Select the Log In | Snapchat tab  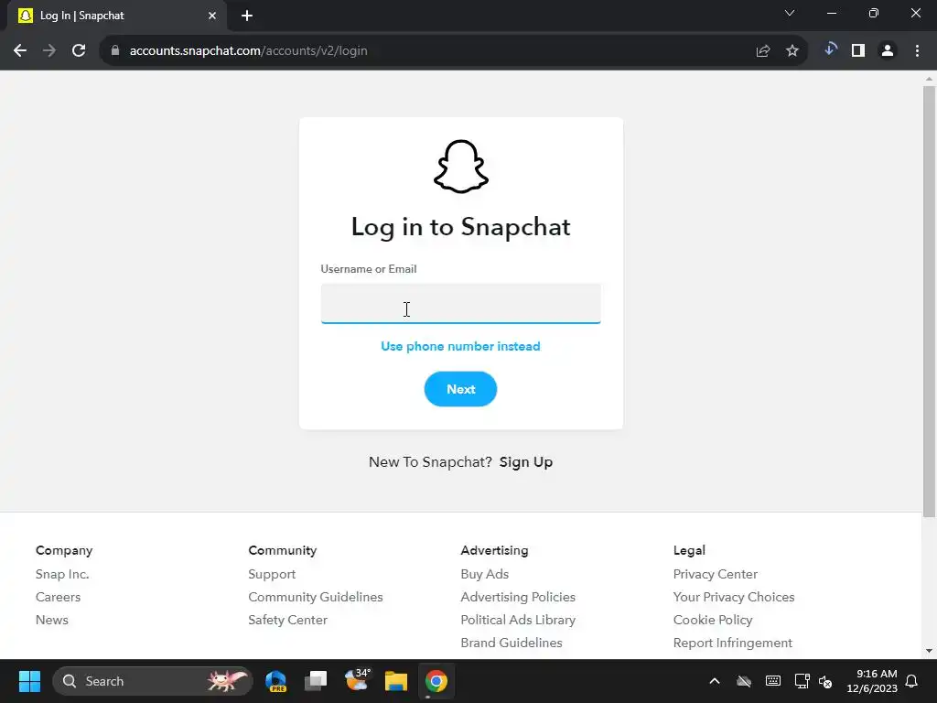point(116,16)
